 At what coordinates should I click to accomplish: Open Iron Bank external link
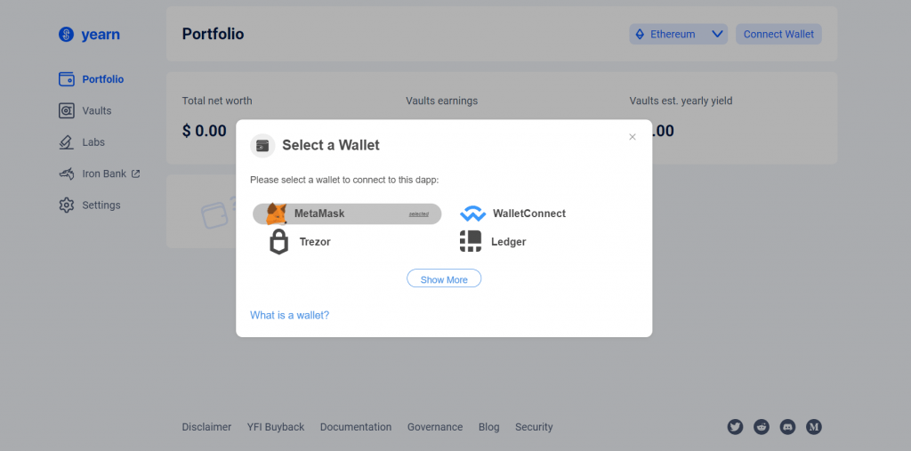pyautogui.click(x=104, y=174)
